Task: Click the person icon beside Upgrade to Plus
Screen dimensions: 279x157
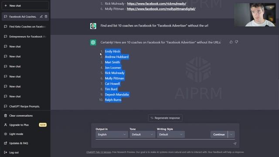Action: point(6,125)
